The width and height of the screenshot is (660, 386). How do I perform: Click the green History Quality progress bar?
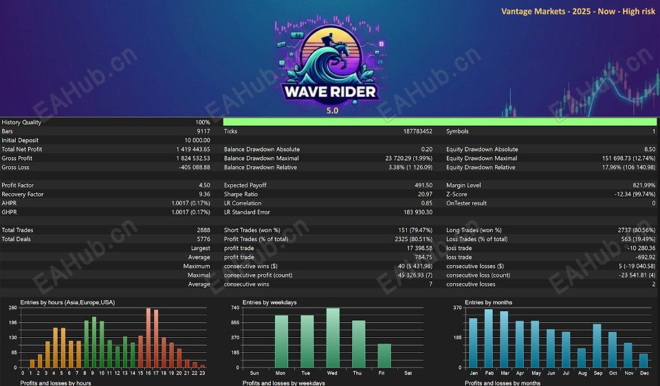click(x=439, y=122)
